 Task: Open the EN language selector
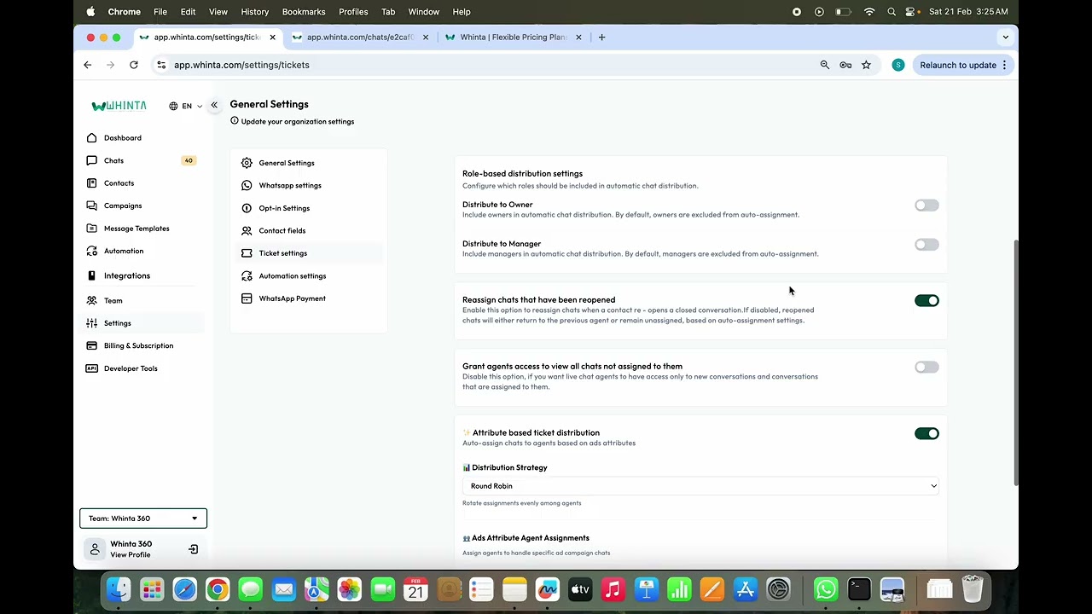(186, 106)
